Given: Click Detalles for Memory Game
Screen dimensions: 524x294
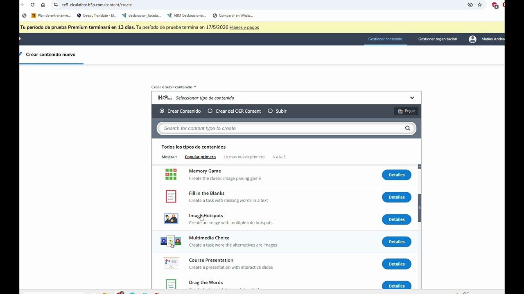Looking at the screenshot, I should (397, 175).
